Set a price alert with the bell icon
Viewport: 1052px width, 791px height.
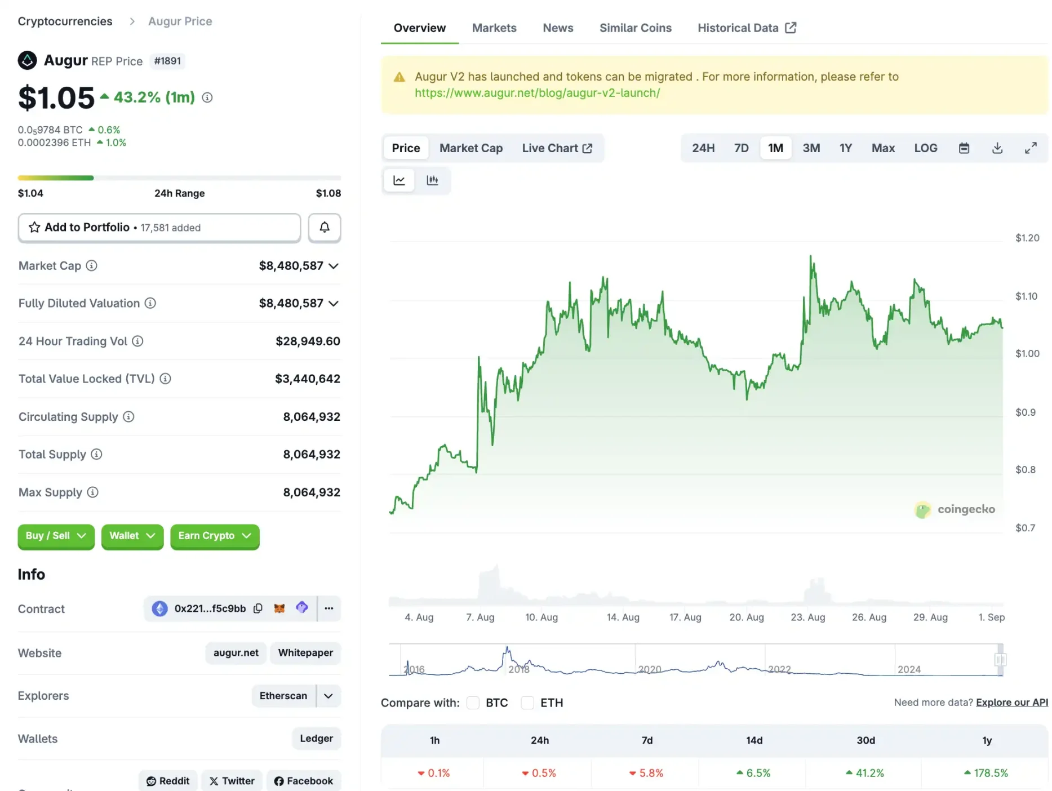coord(324,228)
